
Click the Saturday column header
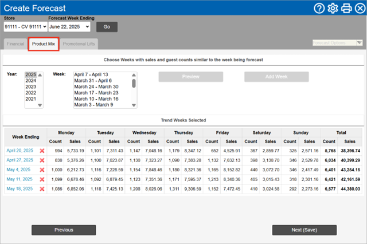point(261,133)
